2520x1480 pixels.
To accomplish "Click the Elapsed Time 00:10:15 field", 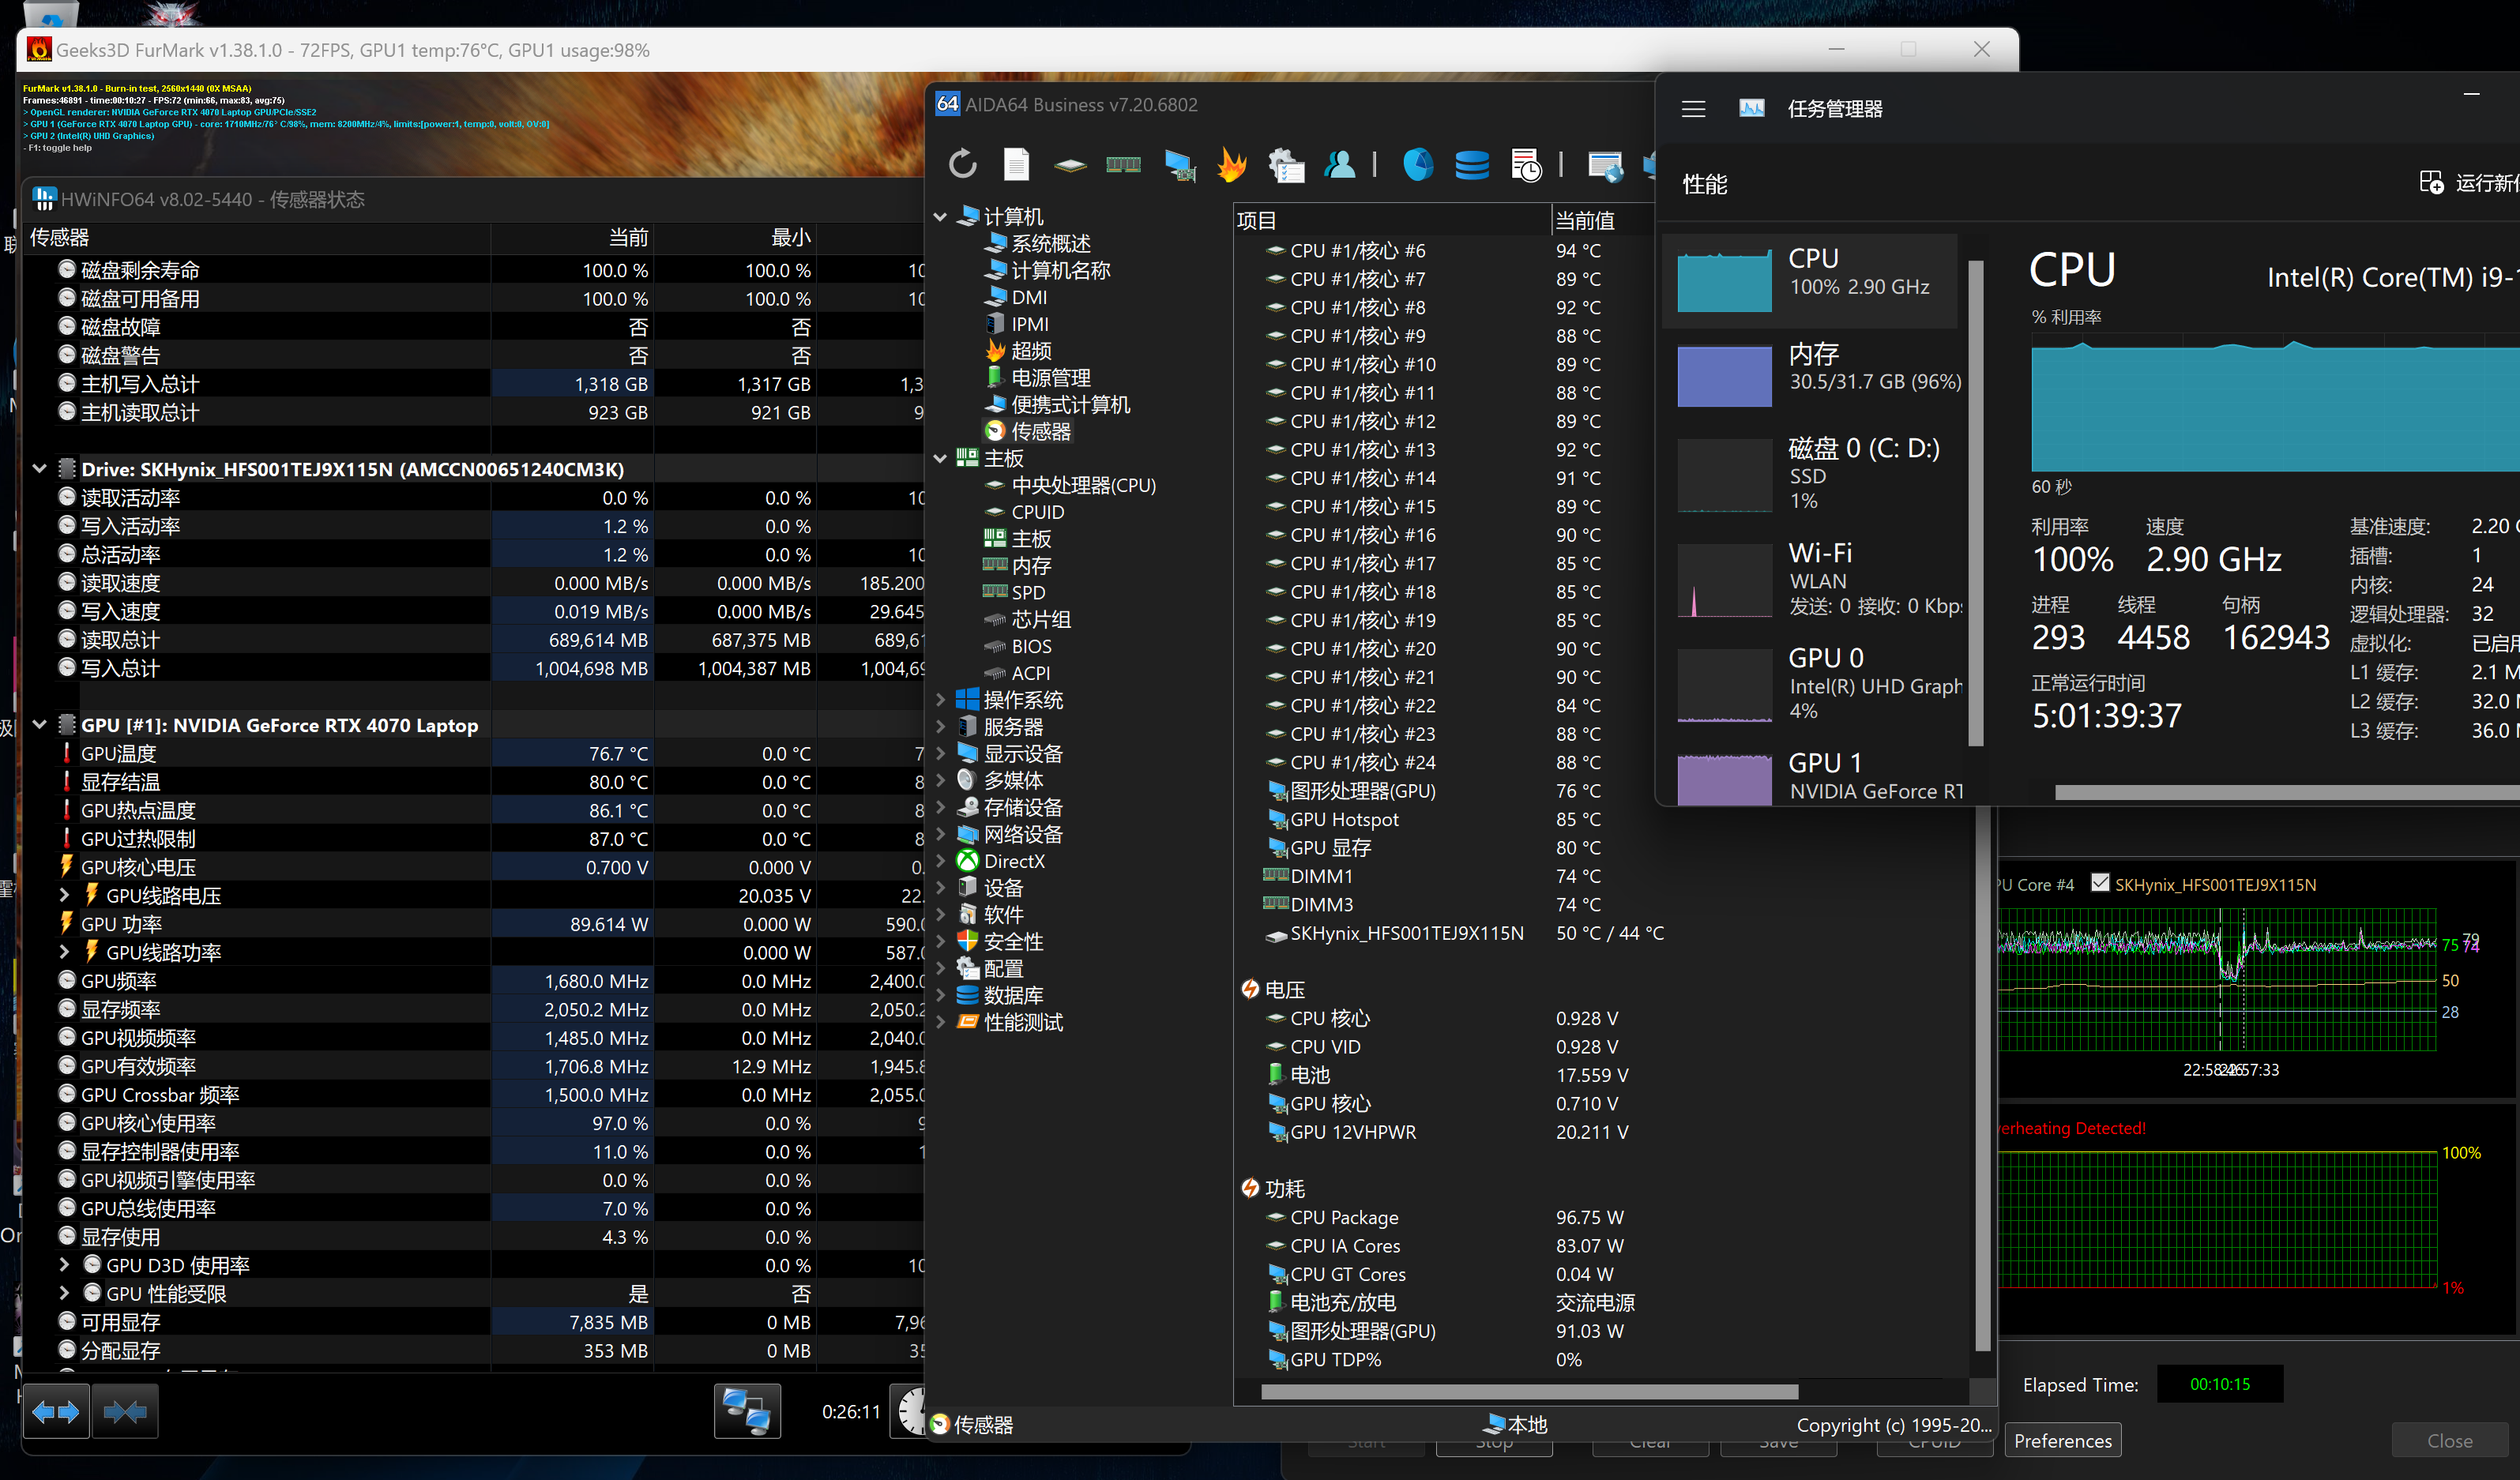I will tap(2219, 1384).
